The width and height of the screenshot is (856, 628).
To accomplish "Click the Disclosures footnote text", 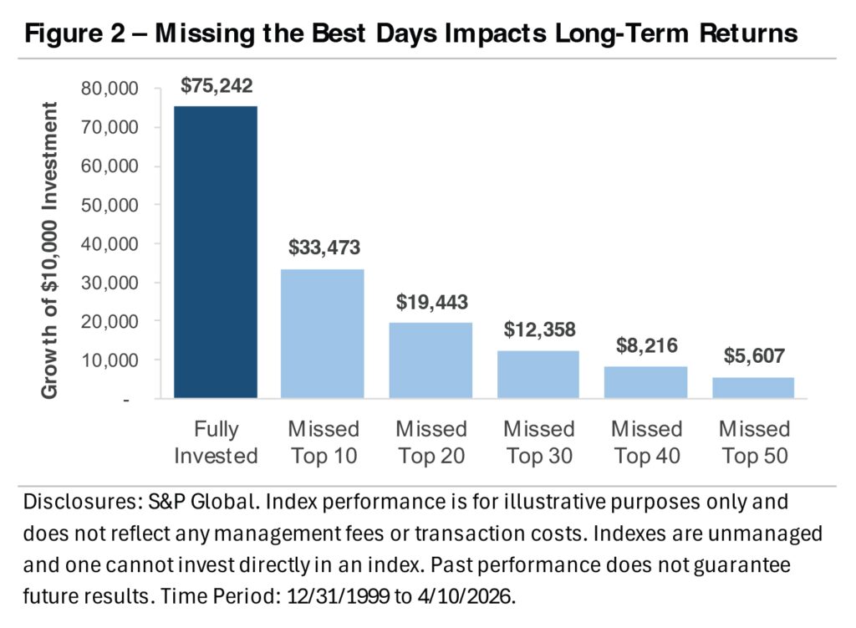I will [x=424, y=551].
